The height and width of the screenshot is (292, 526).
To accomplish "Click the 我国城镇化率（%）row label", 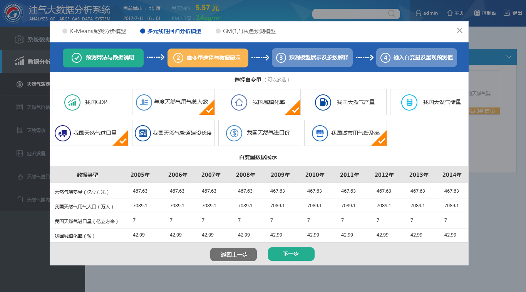I will point(75,236).
